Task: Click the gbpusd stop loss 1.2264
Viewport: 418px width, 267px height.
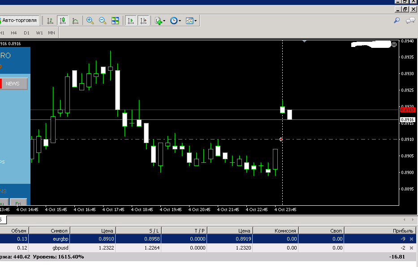Action: [x=152, y=248]
